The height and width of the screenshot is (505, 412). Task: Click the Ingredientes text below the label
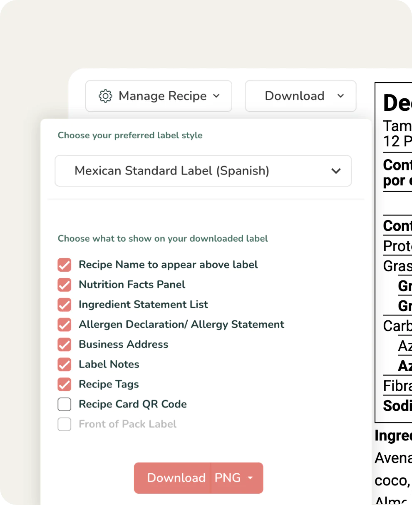pos(392,435)
